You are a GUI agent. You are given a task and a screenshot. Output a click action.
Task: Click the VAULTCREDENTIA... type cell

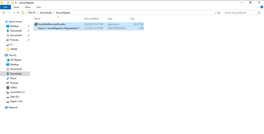pos(118,28)
